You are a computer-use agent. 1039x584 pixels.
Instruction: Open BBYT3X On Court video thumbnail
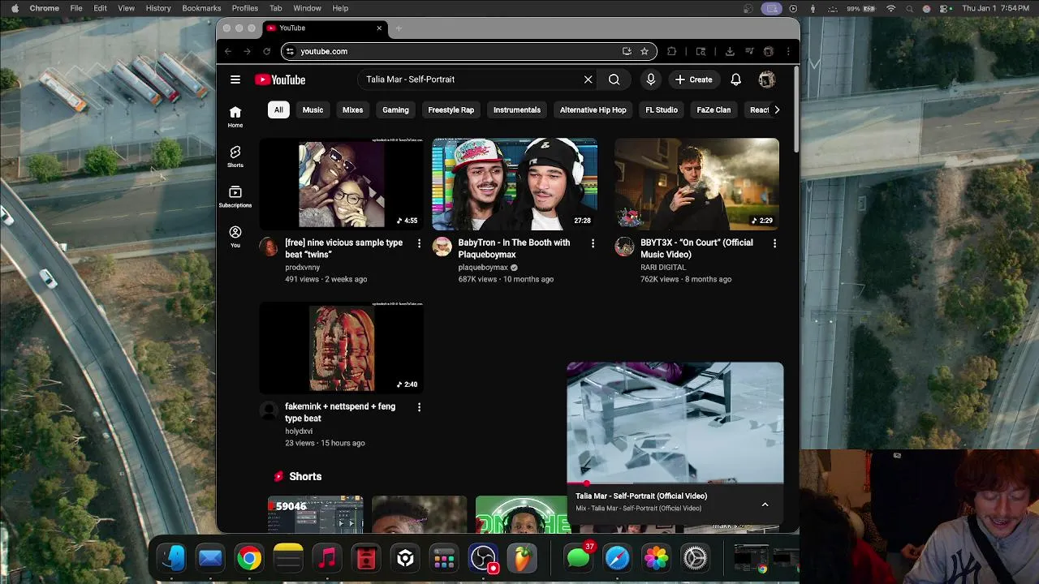point(696,183)
